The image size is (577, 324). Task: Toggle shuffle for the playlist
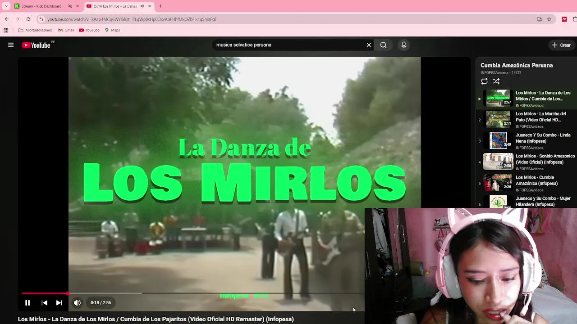496,81
